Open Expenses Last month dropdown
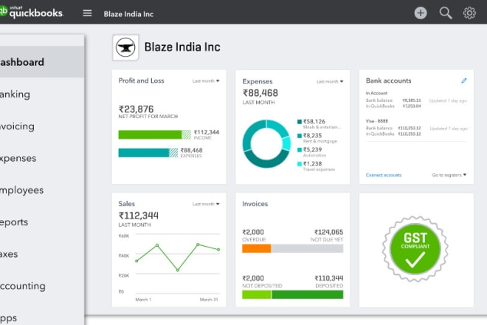 click(330, 81)
